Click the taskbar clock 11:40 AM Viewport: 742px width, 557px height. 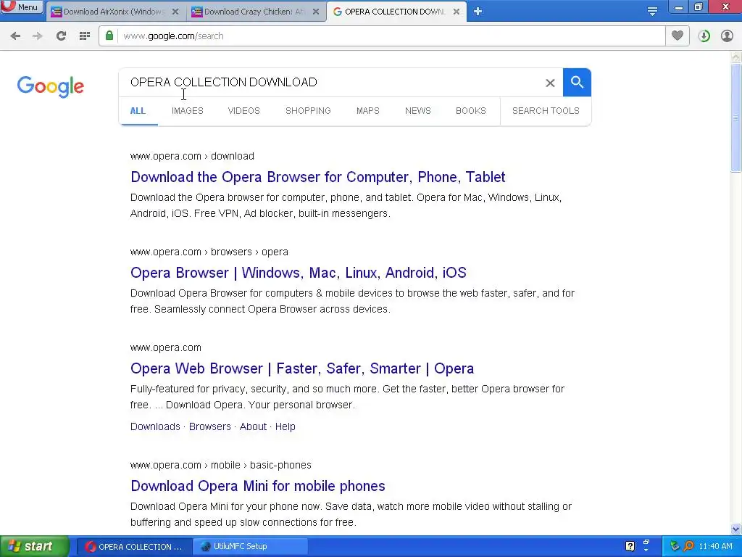coord(715,547)
